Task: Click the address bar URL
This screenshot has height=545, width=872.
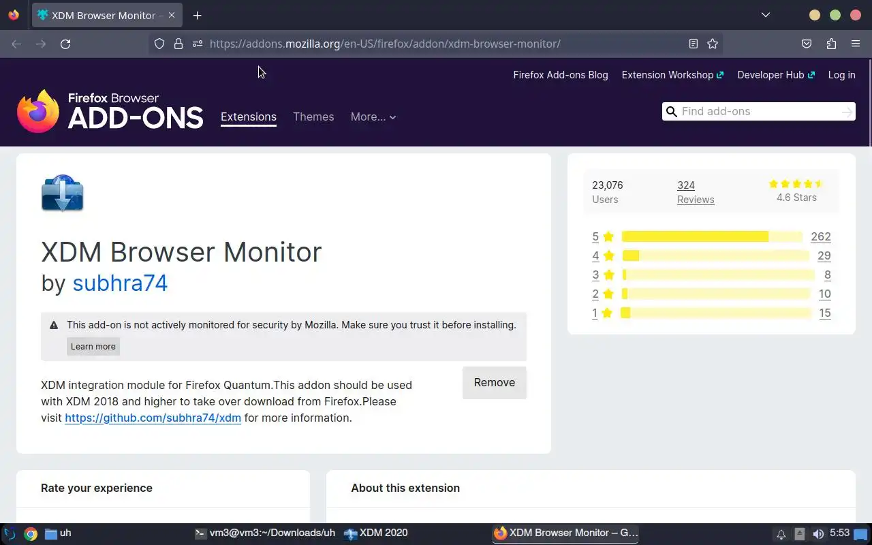Action: 385,44
